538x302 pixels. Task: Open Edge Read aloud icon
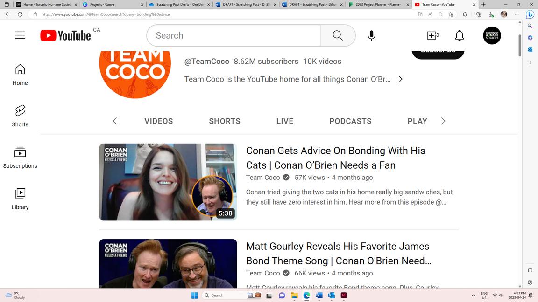[430, 14]
